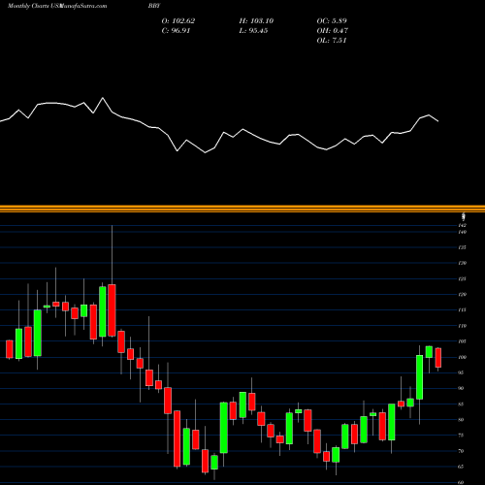Click the 'OL: 7.51' reading
Screen dimensions: 485x485
pos(332,41)
